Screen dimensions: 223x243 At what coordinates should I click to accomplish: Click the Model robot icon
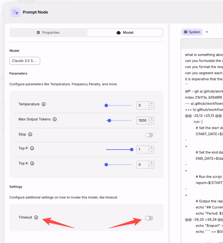tap(118, 32)
